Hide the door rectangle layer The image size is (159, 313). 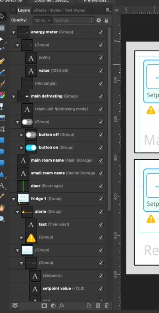tap(101, 186)
